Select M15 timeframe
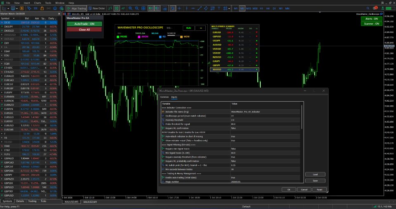Image resolution: width=396 pixels, height=209 pixels. (248, 8)
